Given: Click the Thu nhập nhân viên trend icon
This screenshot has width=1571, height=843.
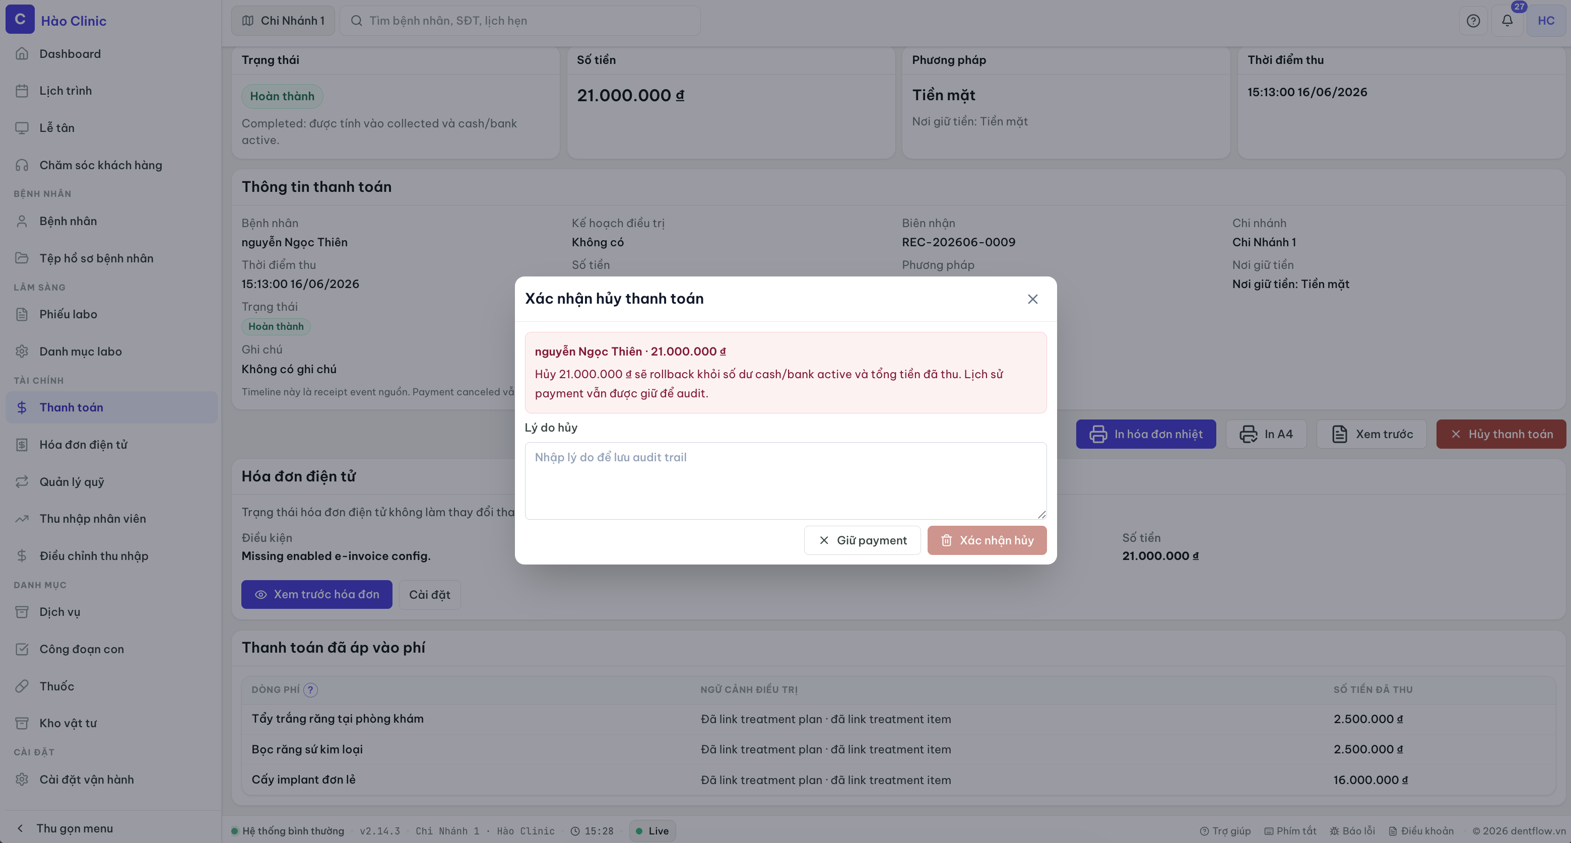Looking at the screenshot, I should point(22,519).
